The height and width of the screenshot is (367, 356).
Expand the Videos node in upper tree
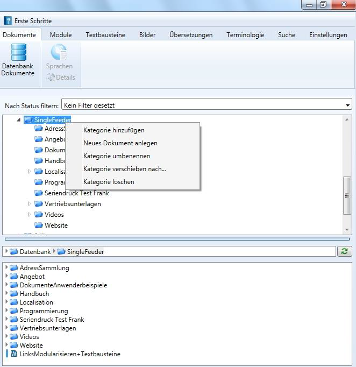point(30,215)
